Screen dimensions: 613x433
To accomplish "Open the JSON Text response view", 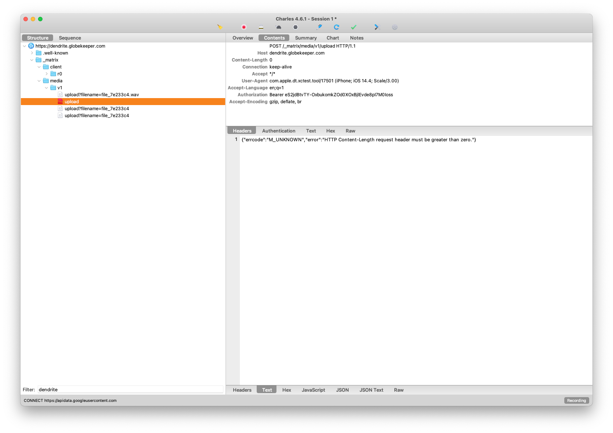I will 371,390.
